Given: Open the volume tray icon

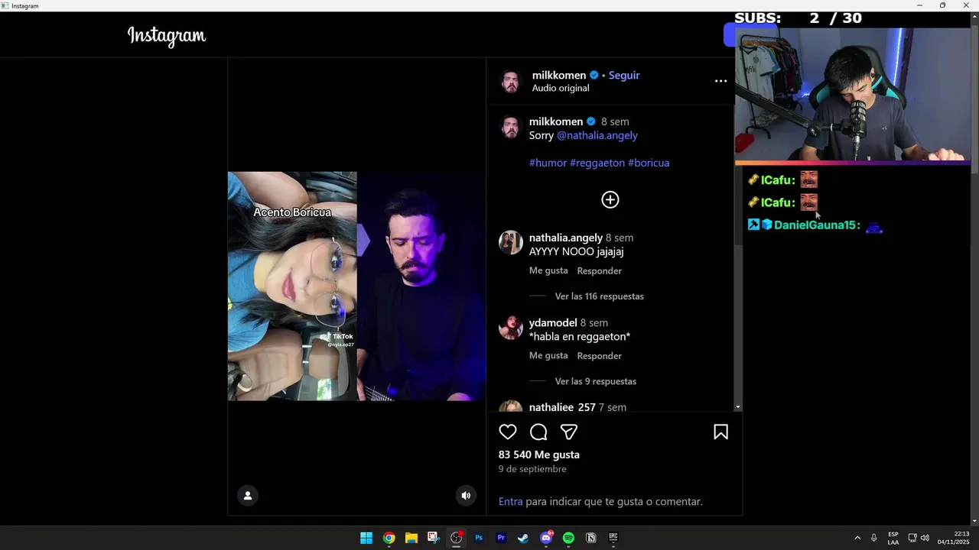Looking at the screenshot, I should tap(925, 538).
